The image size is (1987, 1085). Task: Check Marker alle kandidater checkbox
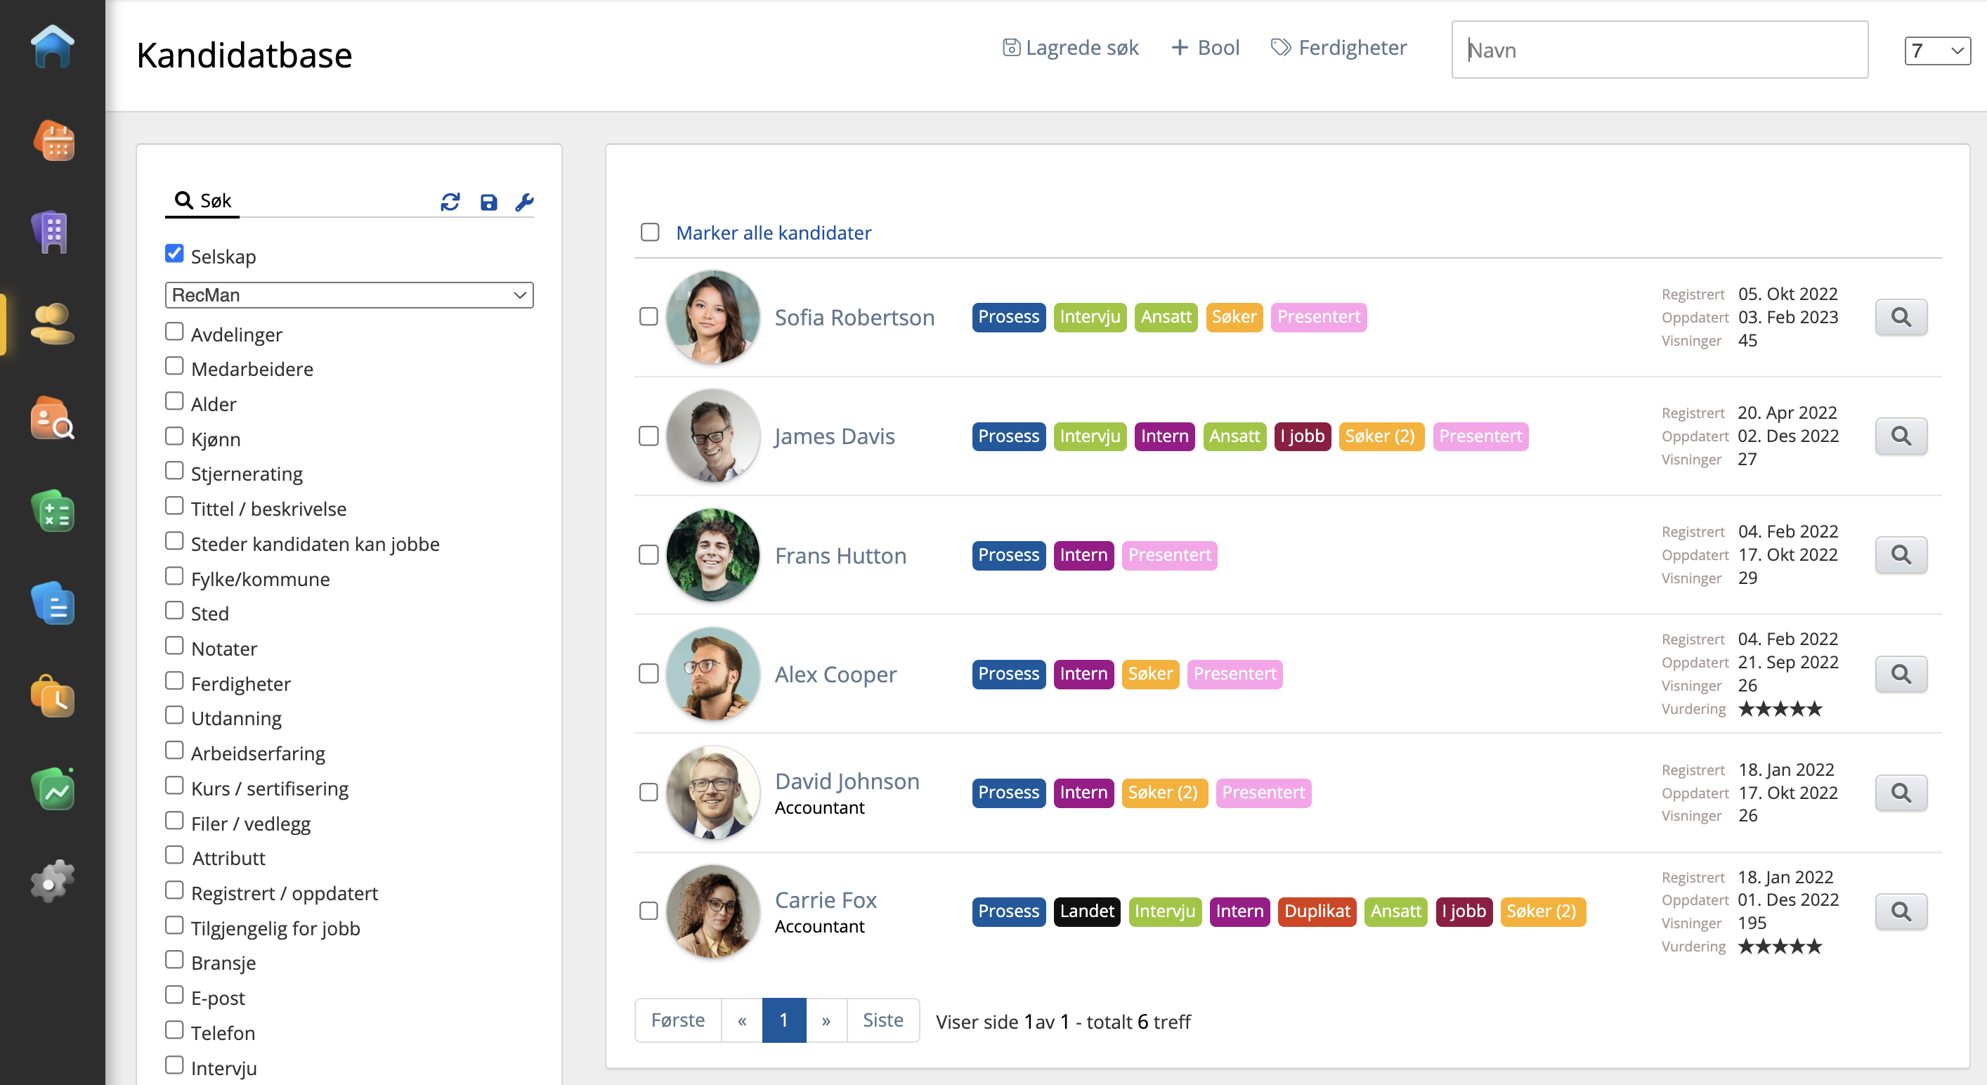(649, 233)
